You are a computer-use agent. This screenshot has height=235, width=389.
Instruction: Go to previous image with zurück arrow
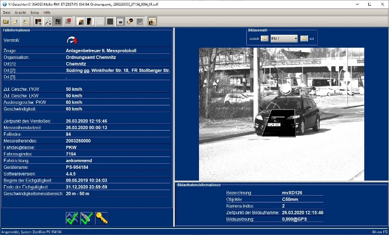265,38
